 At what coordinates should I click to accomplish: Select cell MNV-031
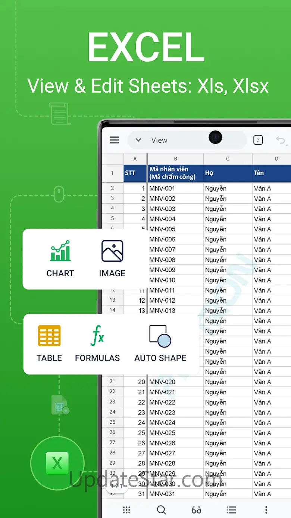176,494
